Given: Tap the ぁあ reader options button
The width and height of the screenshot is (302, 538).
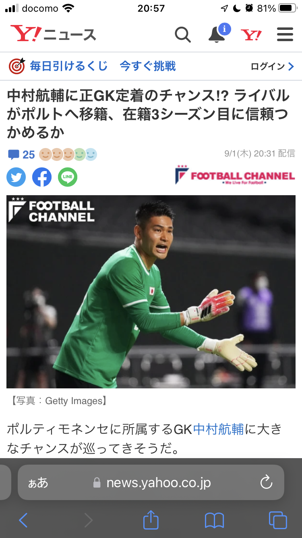Looking at the screenshot, I should (x=38, y=483).
